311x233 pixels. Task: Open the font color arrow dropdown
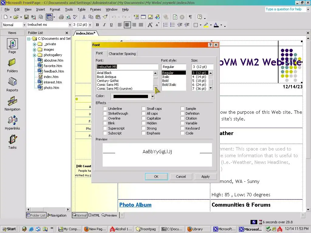pos(221,25)
